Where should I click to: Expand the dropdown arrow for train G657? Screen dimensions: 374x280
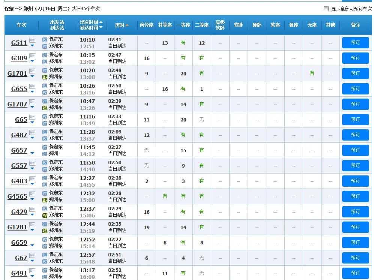(32, 153)
